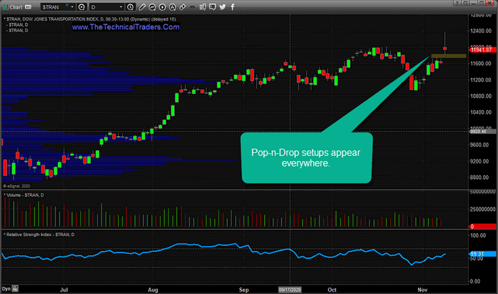Click the Chart title menu label
Image resolution: width=498 pixels, height=294 pixels.
point(16,7)
